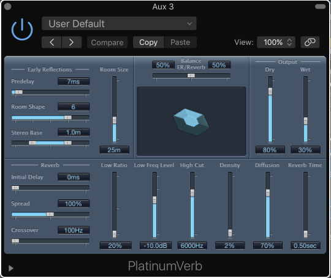Viewport: 331px width, 278px height.
Task: Click the Stereo Base right slider handle
Action: pos(67,143)
